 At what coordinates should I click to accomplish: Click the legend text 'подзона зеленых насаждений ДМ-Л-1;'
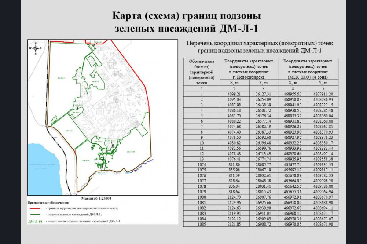coord(75,215)
